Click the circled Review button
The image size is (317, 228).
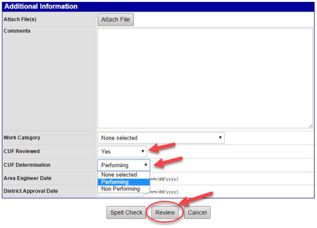[x=165, y=212]
